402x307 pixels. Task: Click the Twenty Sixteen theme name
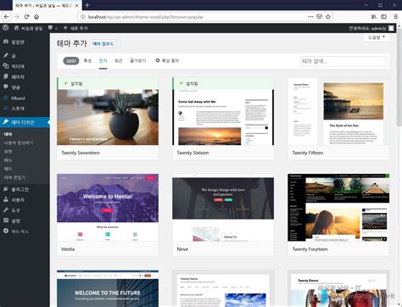pyautogui.click(x=193, y=153)
